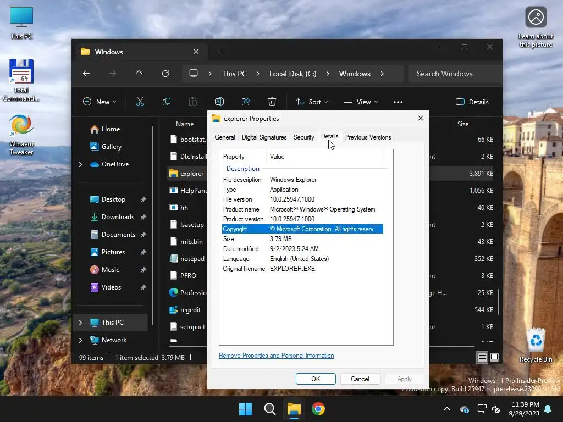
Task: Add a new Explorer tab
Action: pos(220,52)
